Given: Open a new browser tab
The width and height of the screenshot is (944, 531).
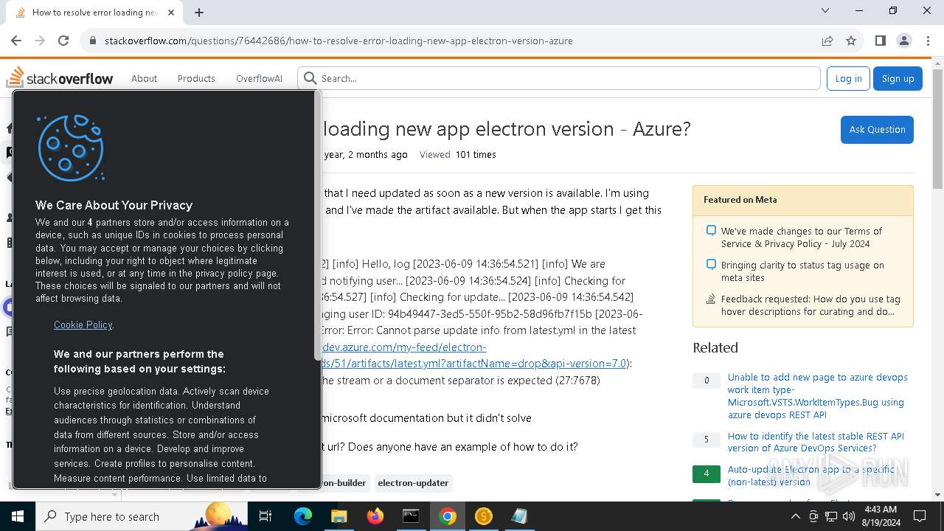Looking at the screenshot, I should tap(199, 12).
